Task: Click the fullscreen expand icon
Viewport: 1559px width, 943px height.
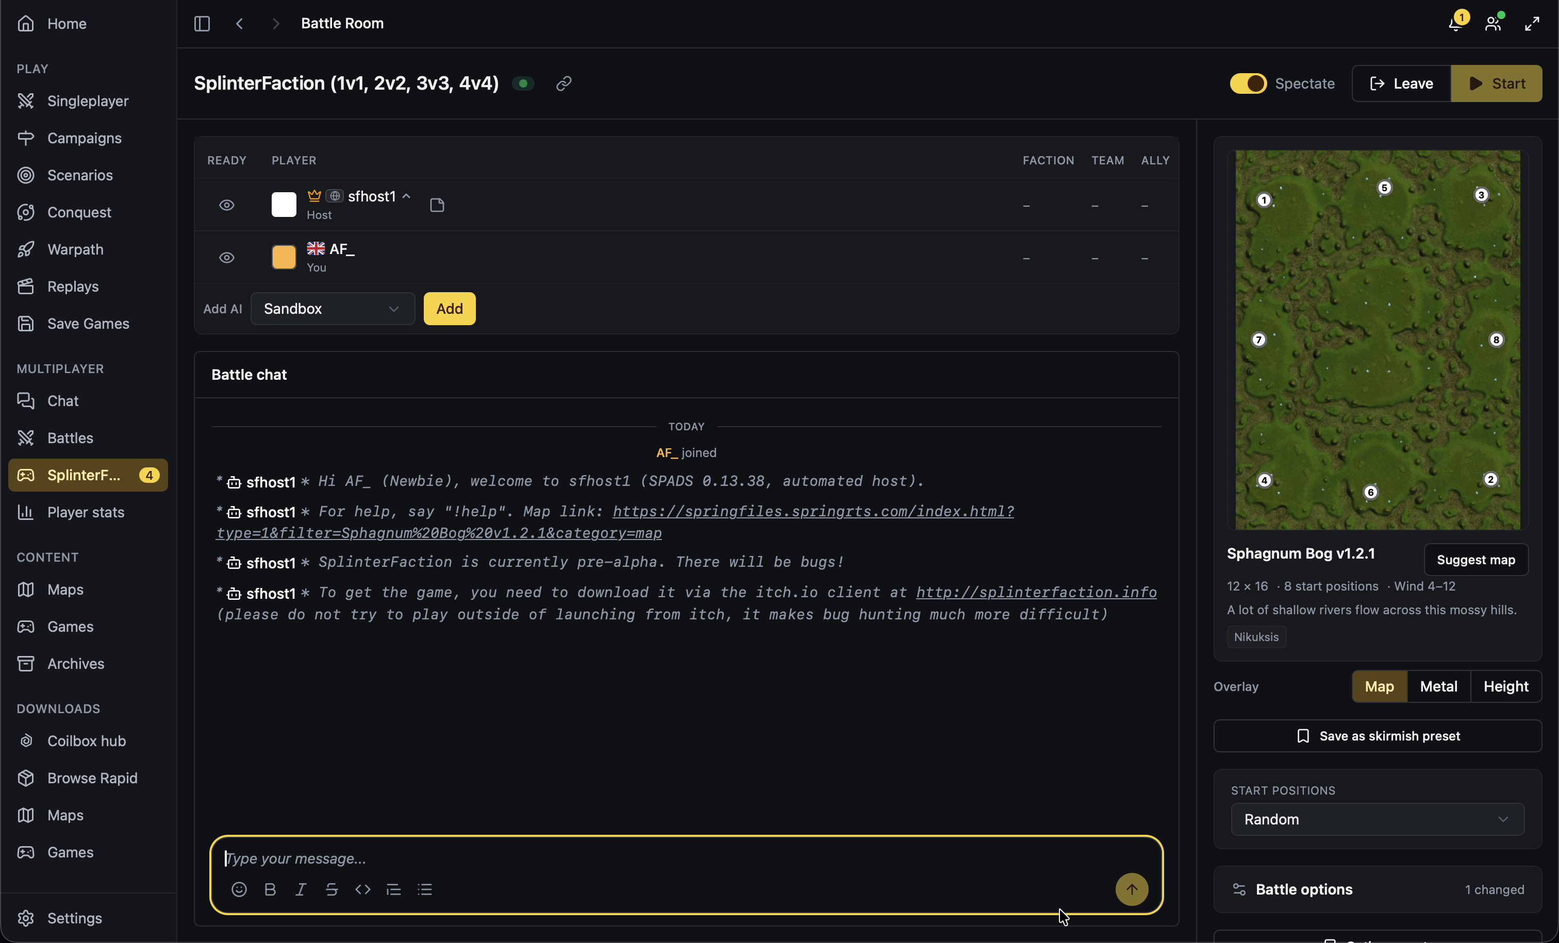Action: tap(1532, 23)
